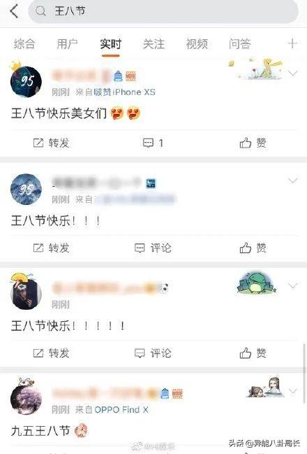Repost the third post via 转发 icon
This screenshot has height=454, width=307.
click(x=38, y=353)
